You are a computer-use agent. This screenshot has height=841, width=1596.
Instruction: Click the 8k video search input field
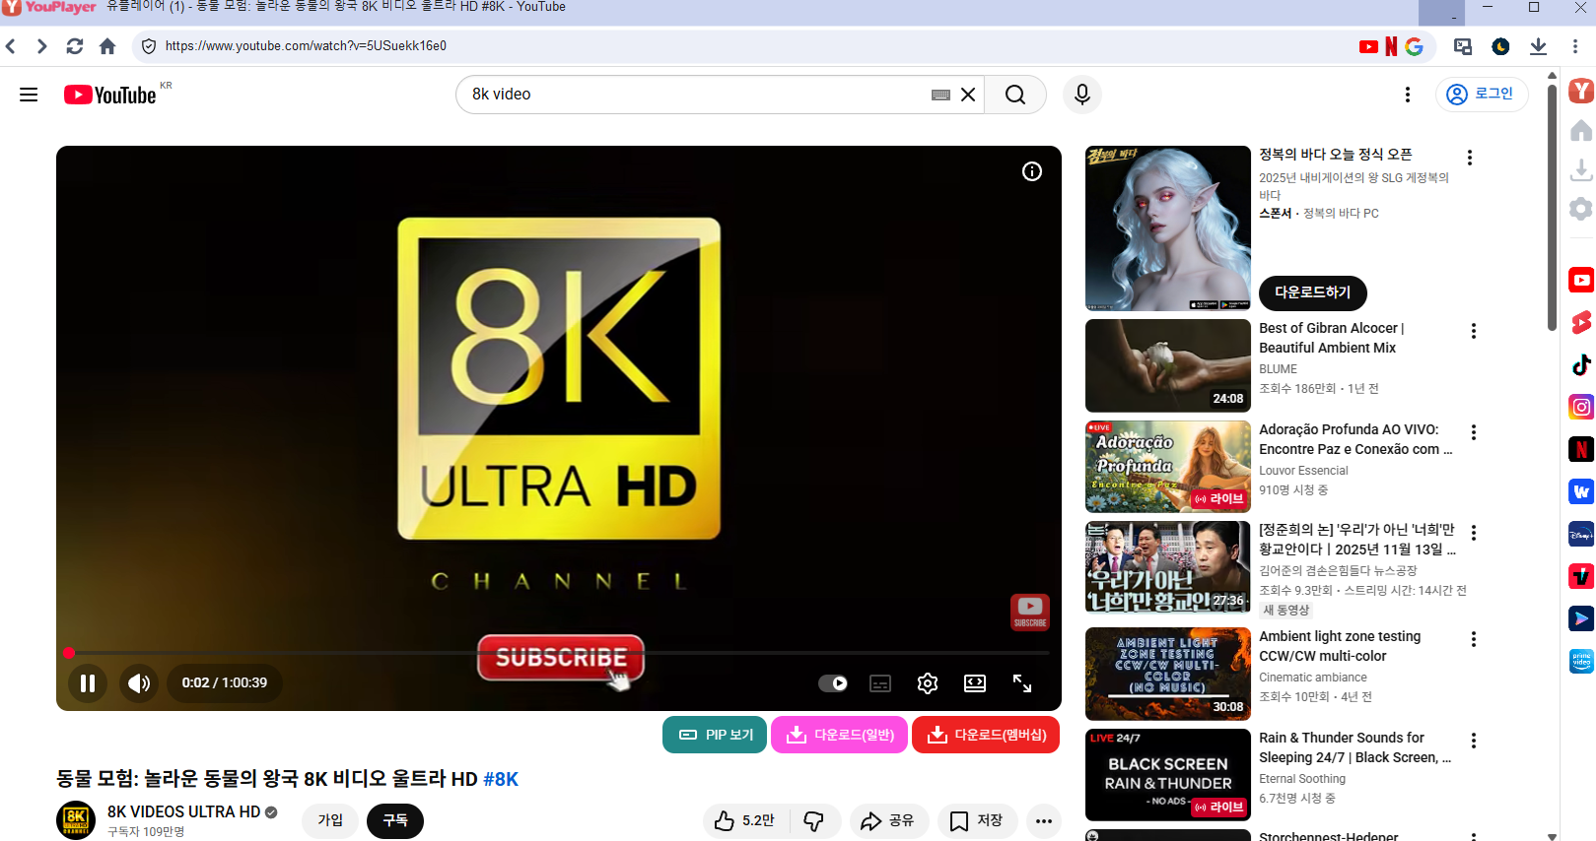(695, 95)
